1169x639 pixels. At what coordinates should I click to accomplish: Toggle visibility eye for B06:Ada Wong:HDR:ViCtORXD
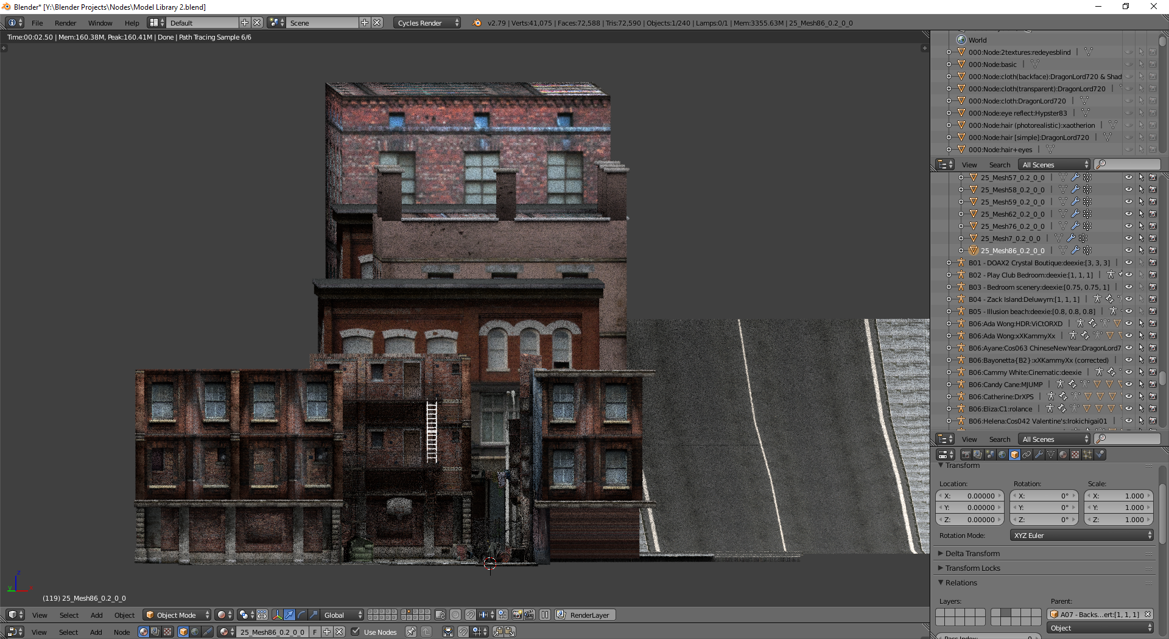[x=1128, y=324]
